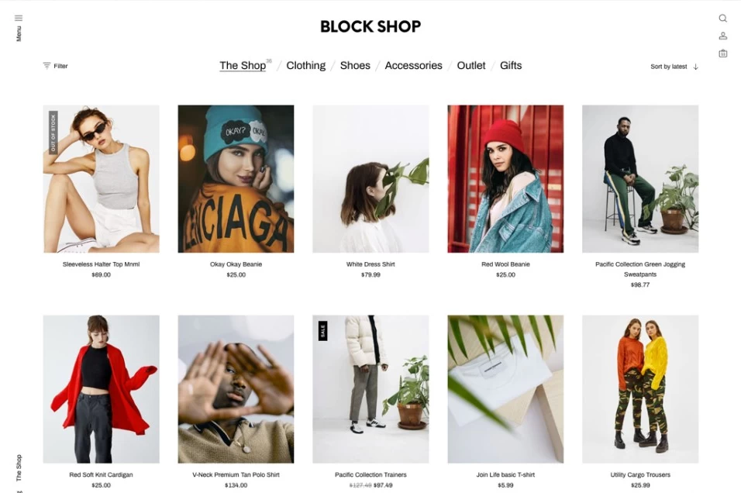Screen dimensions: 741x493
Task: Go to the Outlet category
Action: tap(470, 65)
